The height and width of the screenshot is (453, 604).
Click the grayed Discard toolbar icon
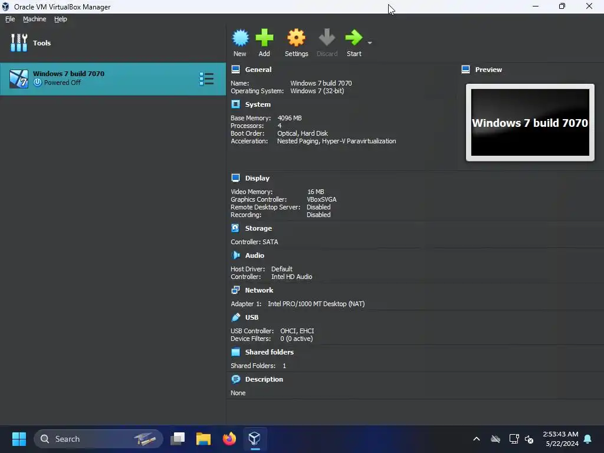click(327, 38)
